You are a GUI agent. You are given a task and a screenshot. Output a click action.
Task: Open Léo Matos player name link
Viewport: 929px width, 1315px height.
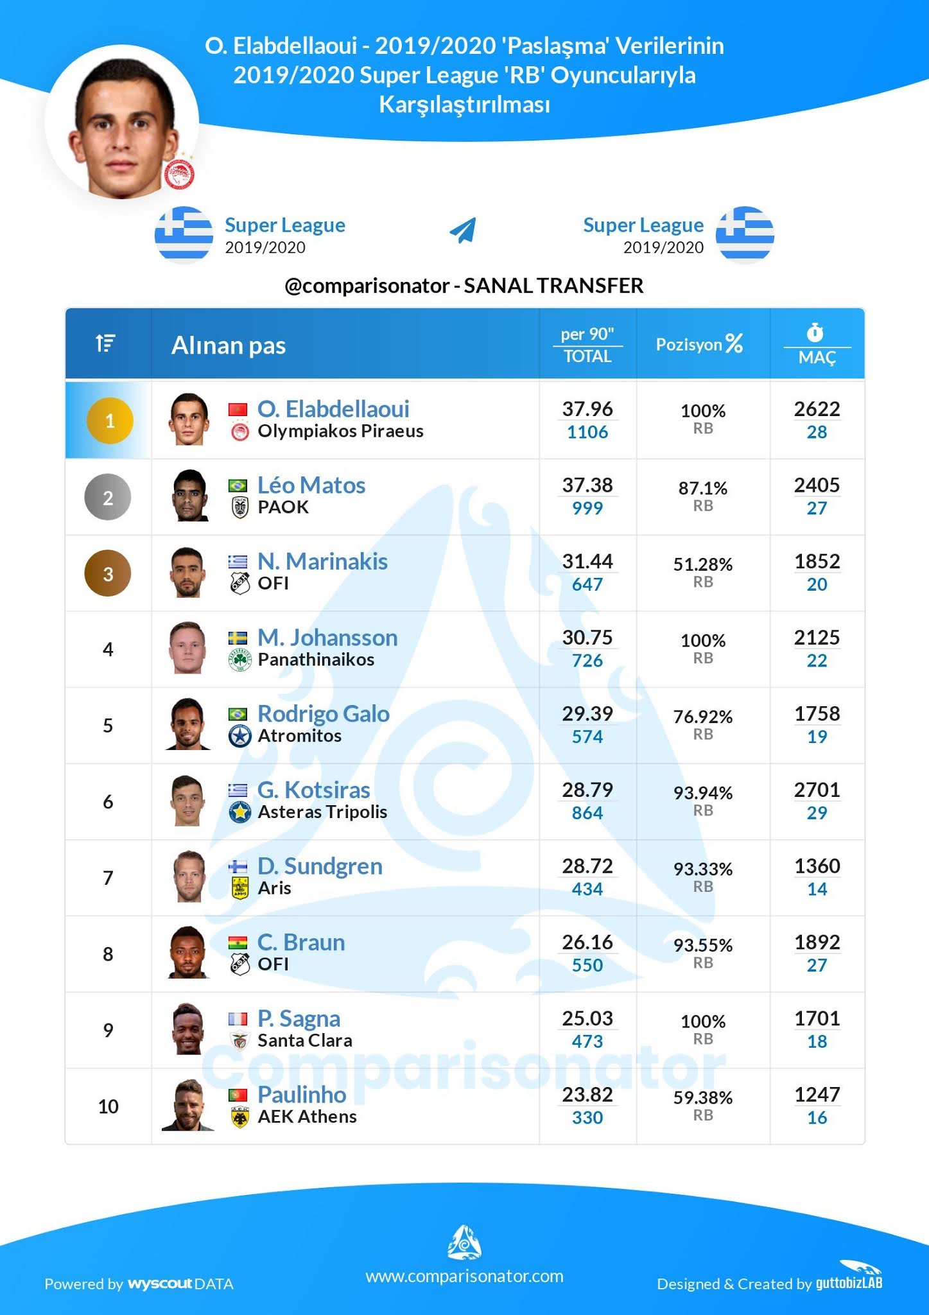(x=311, y=485)
